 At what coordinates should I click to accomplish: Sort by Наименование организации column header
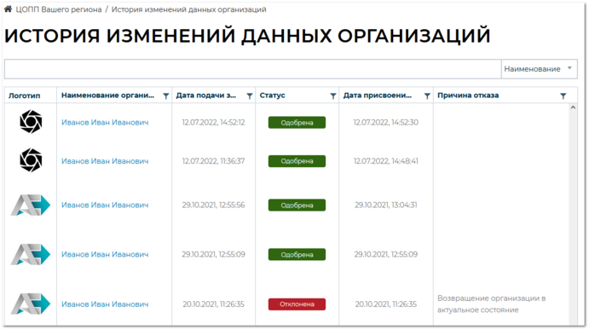click(x=107, y=96)
